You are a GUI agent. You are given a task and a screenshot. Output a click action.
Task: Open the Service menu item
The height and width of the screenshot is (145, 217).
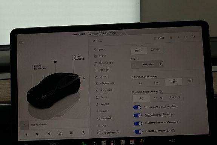[102, 76]
